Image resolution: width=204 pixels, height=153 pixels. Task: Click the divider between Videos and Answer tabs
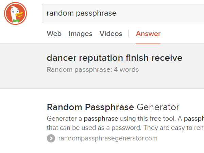point(129,34)
